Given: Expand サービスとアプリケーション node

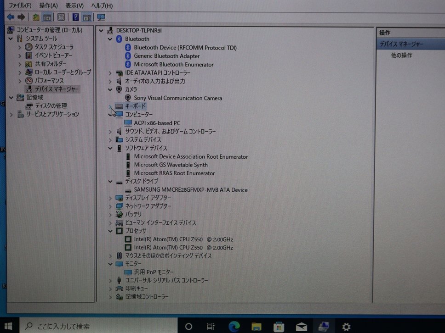Looking at the screenshot, I should (x=11, y=114).
